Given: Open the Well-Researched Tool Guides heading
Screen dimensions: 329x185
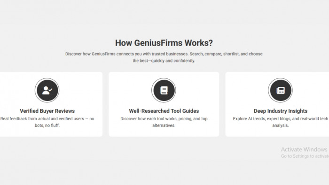Looking at the screenshot, I should coord(164,111).
